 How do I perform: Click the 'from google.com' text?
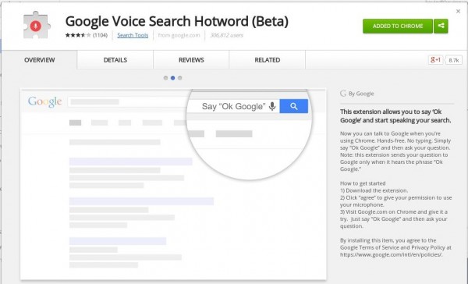[x=179, y=35]
